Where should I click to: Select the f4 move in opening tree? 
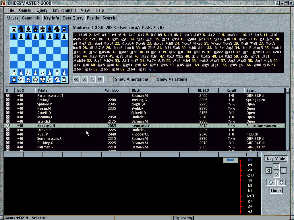[250, 180]
